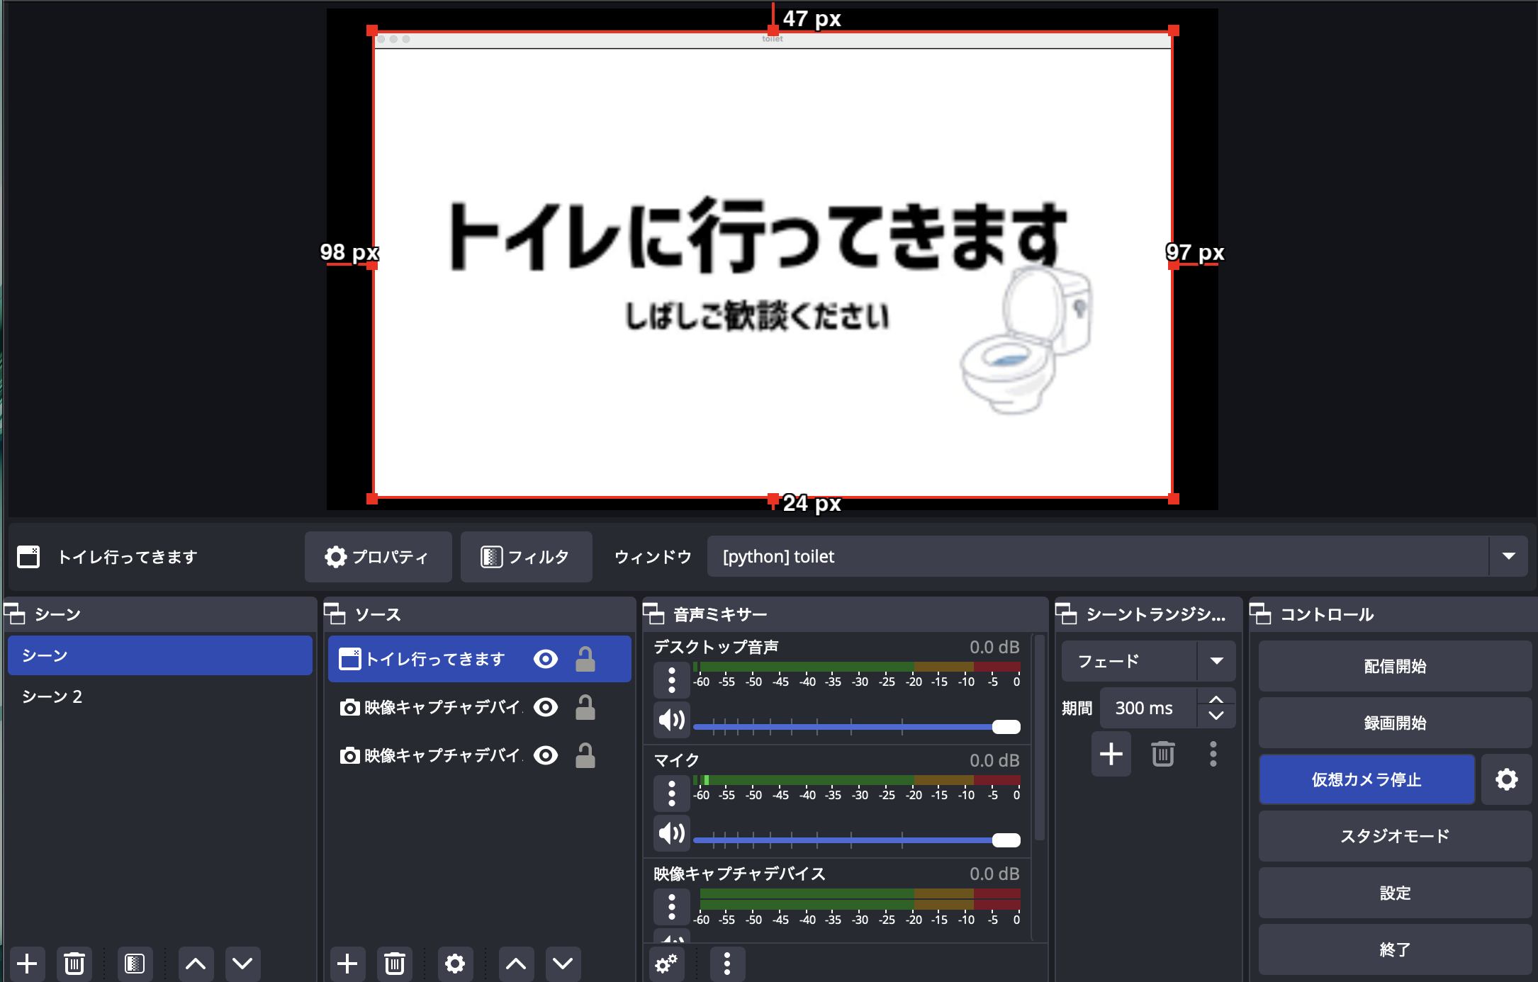
Task: Add a new scene with plus icon
Action: click(28, 964)
